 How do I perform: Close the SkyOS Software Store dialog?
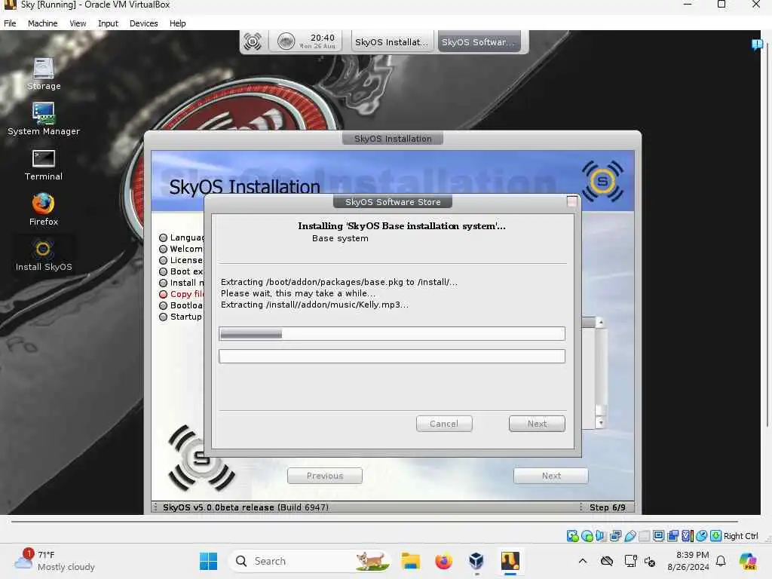[x=571, y=201]
